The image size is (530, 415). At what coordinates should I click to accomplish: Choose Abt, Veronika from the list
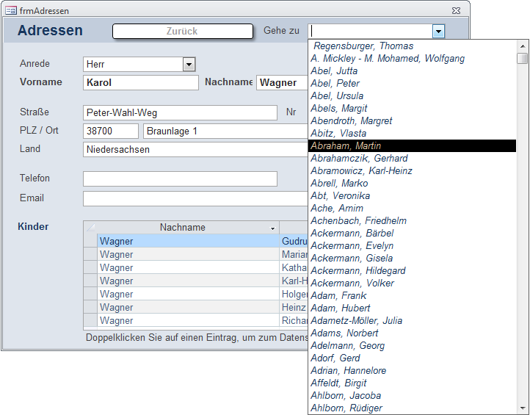click(413, 196)
